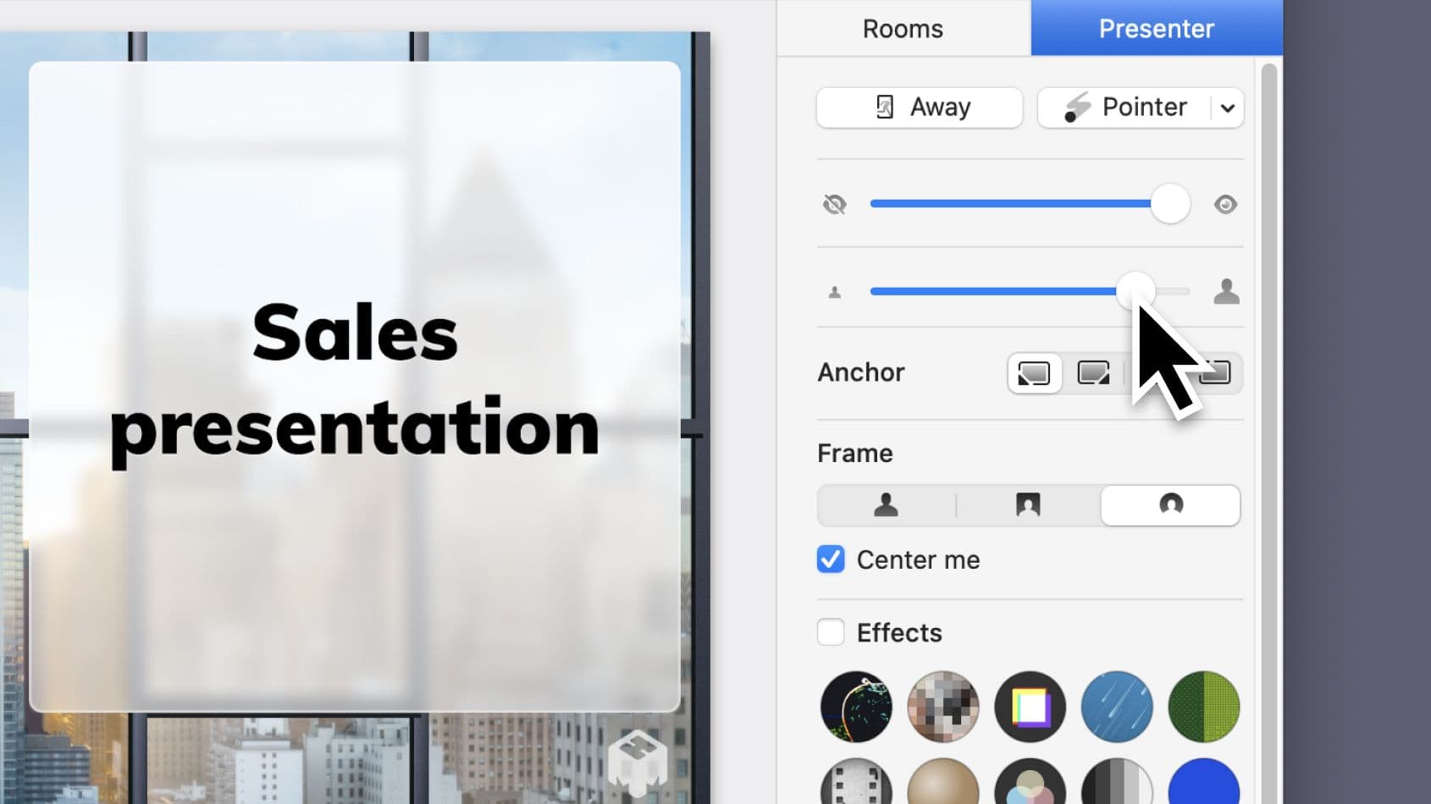The image size is (1431, 804).
Task: Click the crossed-out eye invisible icon
Action: pos(835,205)
